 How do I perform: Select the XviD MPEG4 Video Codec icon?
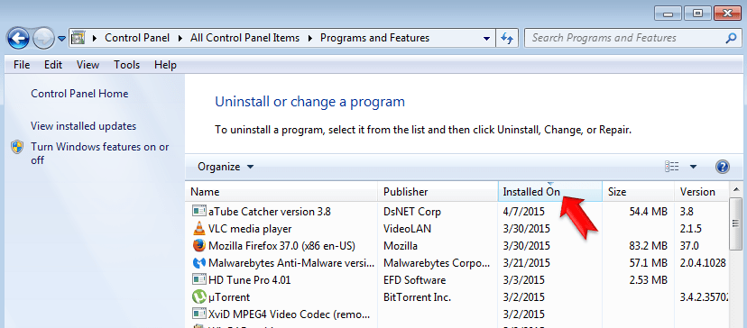[198, 314]
